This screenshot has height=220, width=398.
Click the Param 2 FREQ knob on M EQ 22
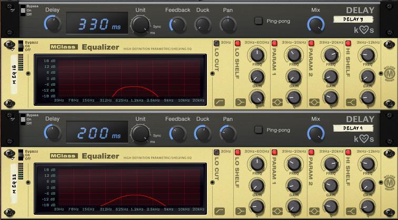331,164
